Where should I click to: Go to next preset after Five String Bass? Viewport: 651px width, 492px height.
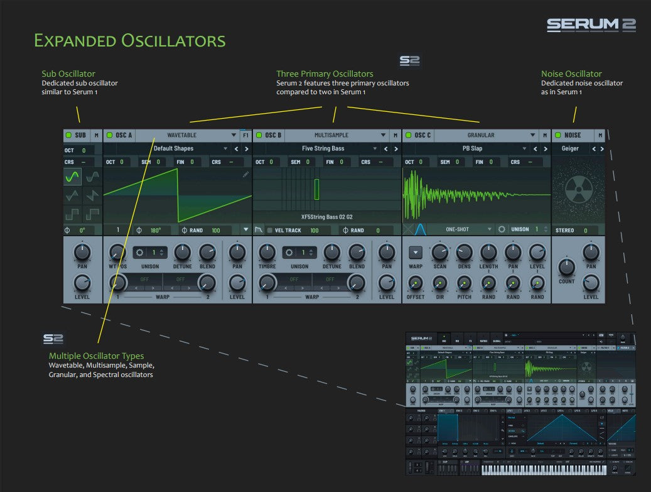(x=396, y=149)
